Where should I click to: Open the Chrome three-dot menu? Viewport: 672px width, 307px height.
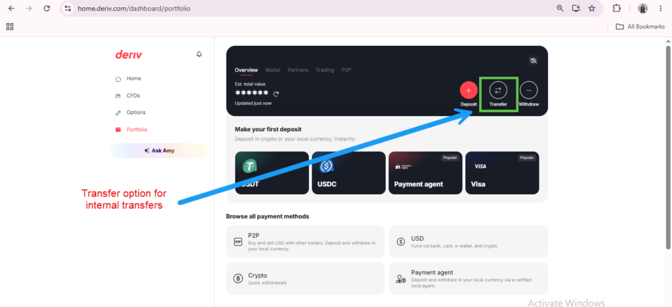660,9
